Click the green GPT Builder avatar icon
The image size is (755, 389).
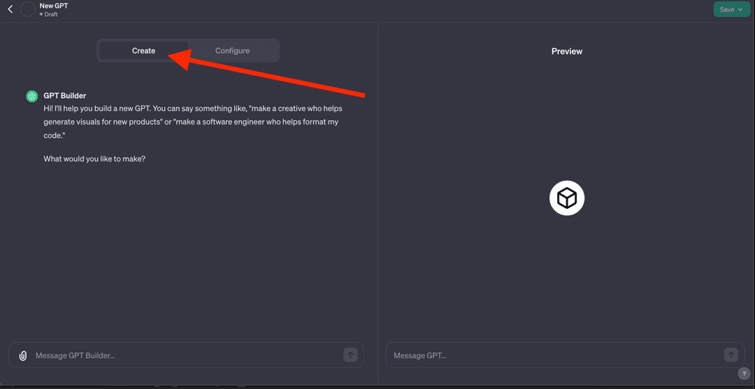click(x=32, y=96)
